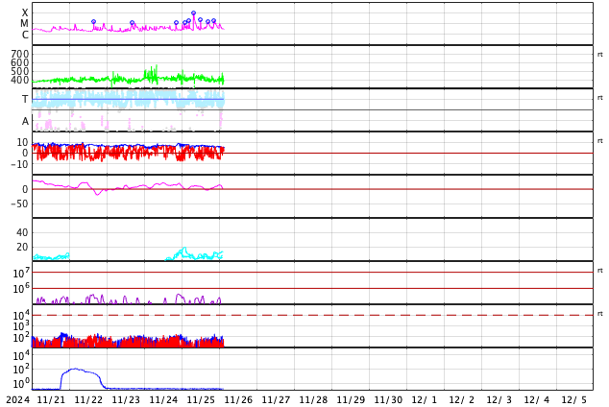Select the 11/26 date label

point(238,399)
